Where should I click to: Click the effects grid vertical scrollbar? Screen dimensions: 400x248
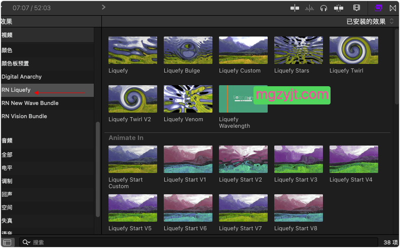pos(396,66)
